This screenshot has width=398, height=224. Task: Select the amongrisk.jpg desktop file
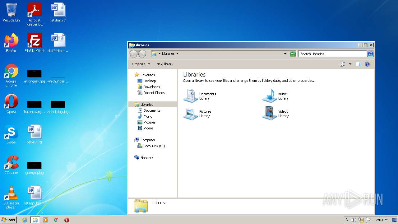tap(35, 77)
